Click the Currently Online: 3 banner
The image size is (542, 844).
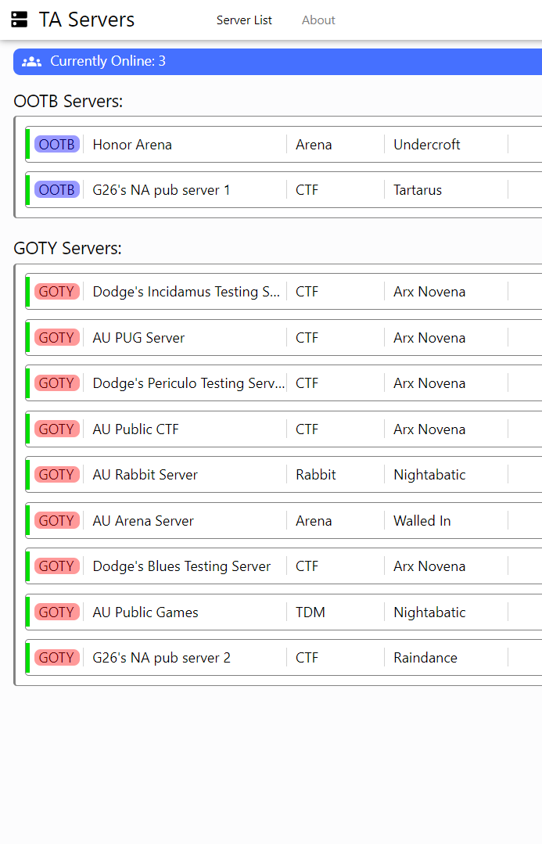(274, 61)
